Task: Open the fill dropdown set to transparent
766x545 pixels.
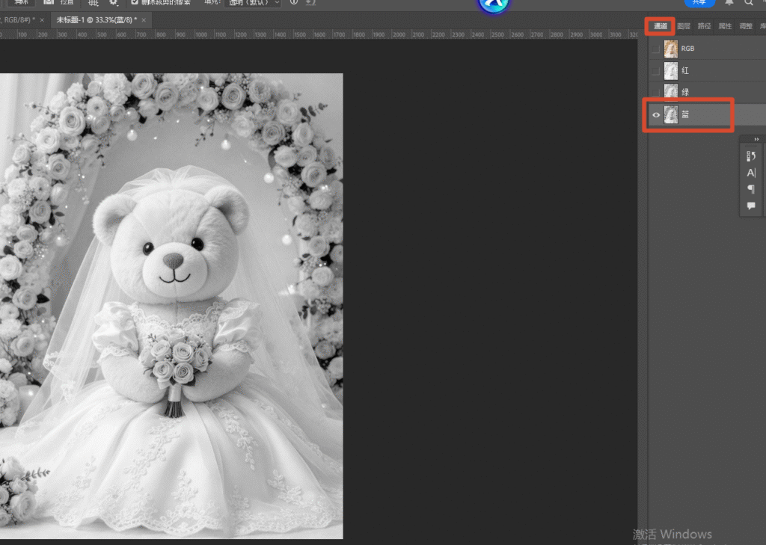Action: [x=254, y=2]
